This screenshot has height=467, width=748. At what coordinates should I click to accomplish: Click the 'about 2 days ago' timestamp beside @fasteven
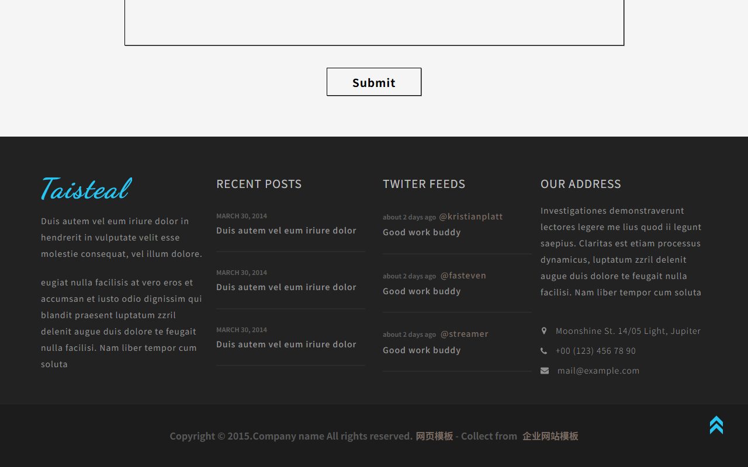pos(409,276)
